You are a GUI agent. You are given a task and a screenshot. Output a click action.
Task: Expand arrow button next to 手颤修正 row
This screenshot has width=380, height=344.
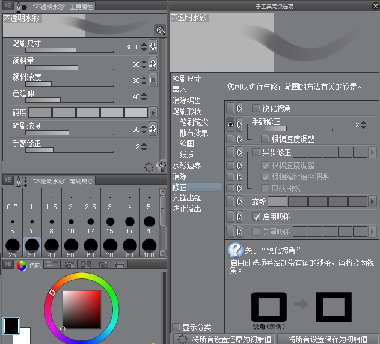tap(239, 124)
